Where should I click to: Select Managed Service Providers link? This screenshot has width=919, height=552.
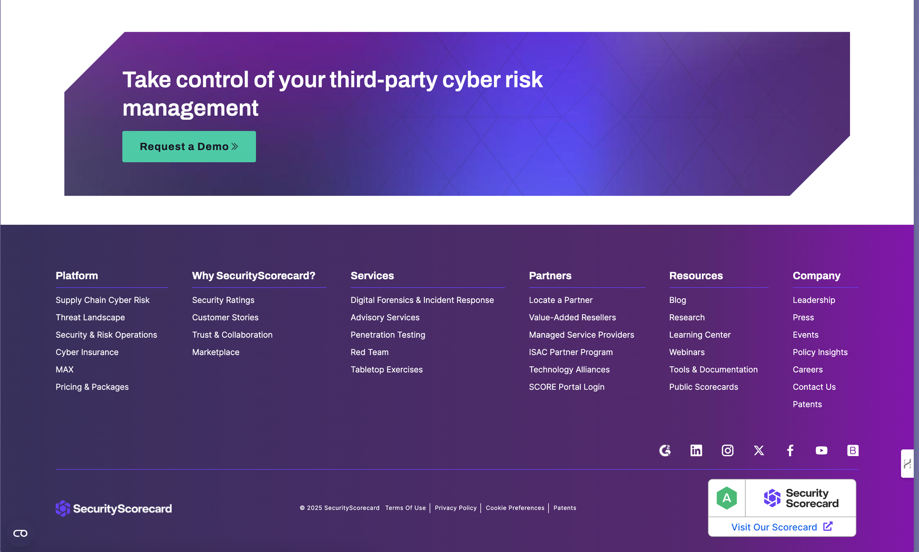tap(581, 335)
